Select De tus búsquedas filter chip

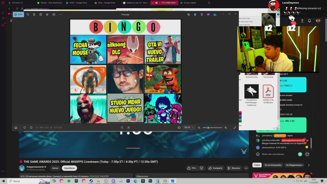click(x=273, y=165)
